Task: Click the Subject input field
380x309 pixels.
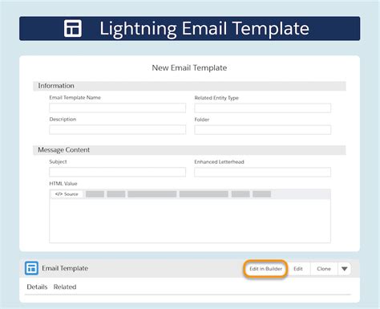Action: coord(117,172)
